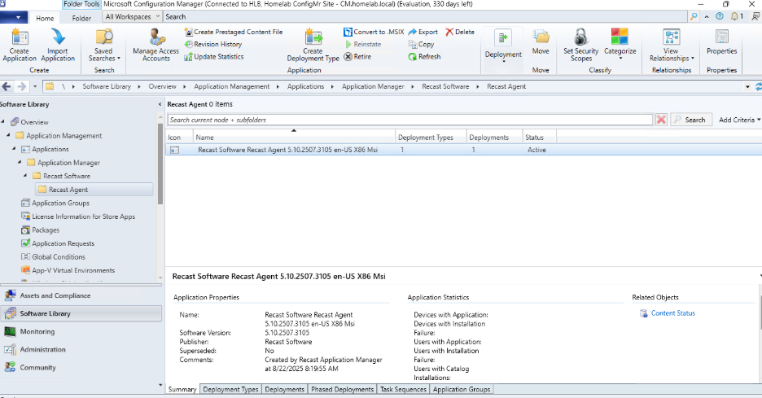762x398 pixels.
Task: Open the Phased Deployments tab
Action: tap(343, 389)
